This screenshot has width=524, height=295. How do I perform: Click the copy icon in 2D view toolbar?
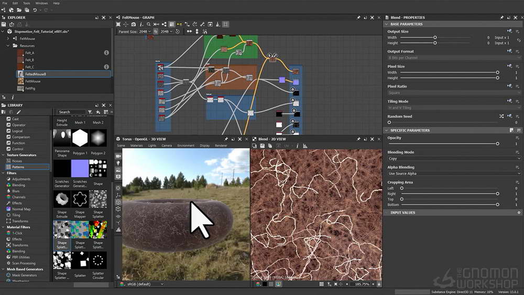tap(270, 146)
